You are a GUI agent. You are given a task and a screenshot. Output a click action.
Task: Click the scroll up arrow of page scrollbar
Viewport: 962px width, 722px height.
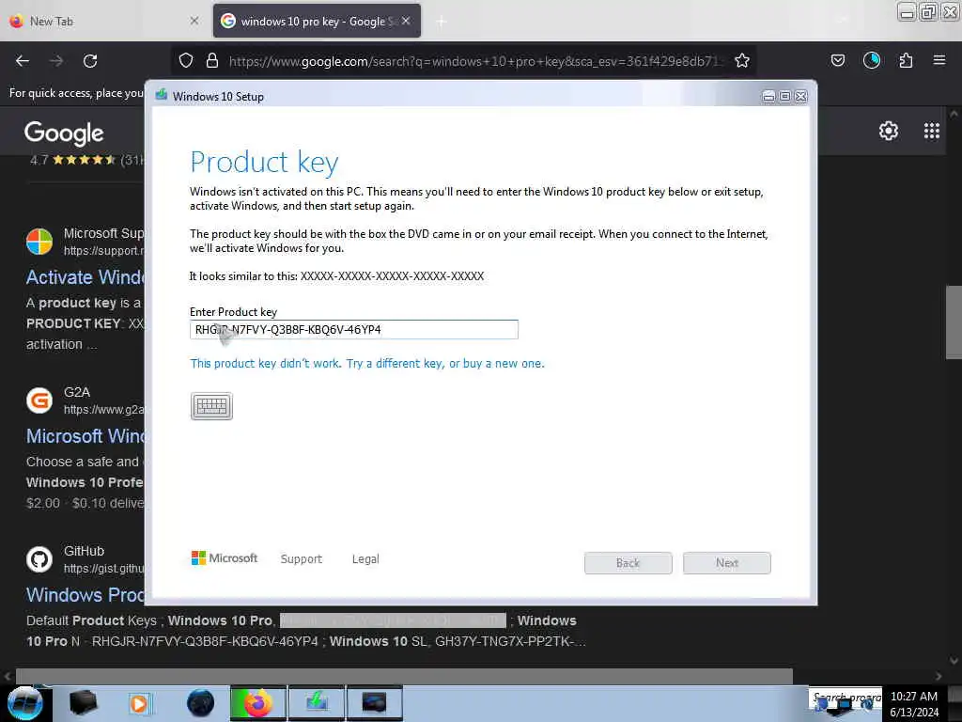[x=954, y=114]
